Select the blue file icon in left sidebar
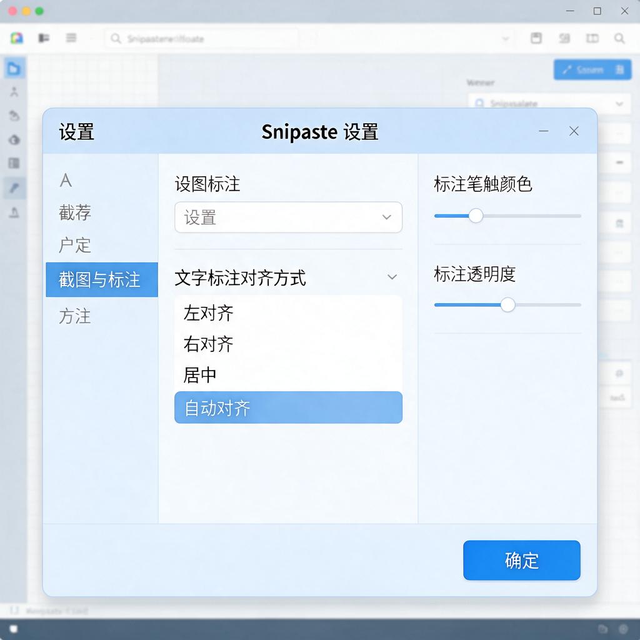 pyautogui.click(x=14, y=68)
